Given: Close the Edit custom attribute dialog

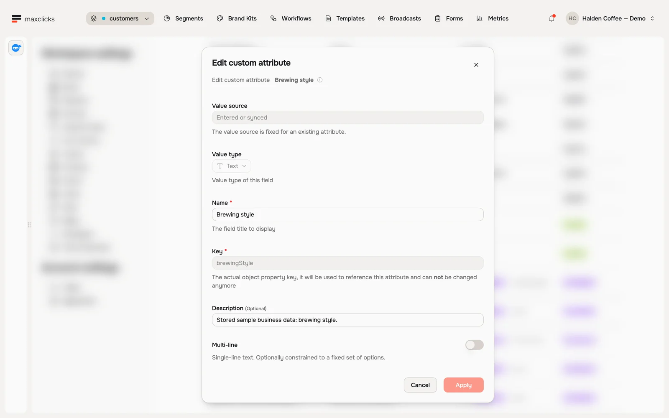Looking at the screenshot, I should [x=476, y=65].
